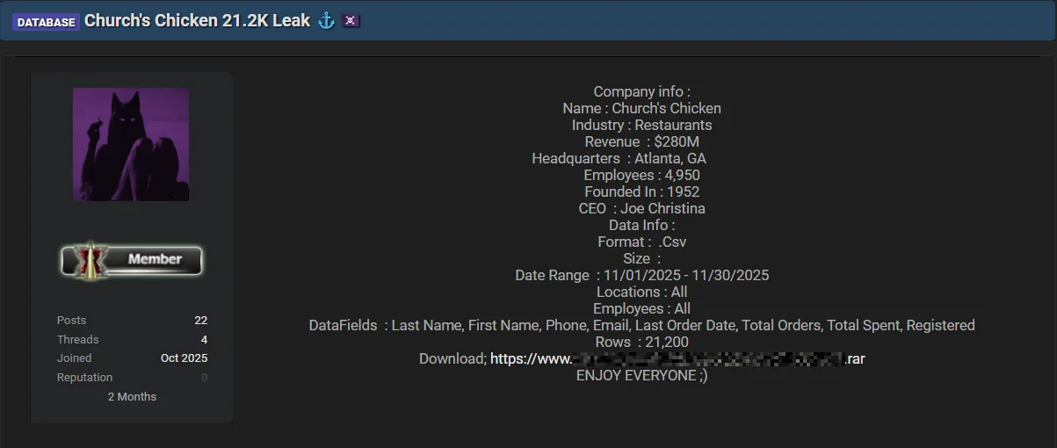
Task: Click the 'Size :' line
Action: click(642, 258)
